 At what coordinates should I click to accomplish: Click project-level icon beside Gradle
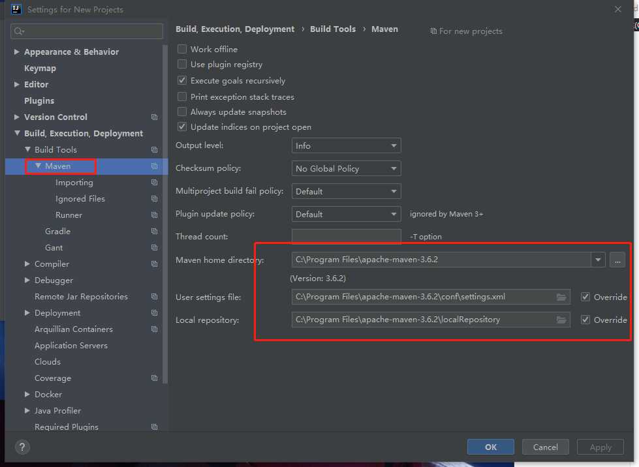155,232
